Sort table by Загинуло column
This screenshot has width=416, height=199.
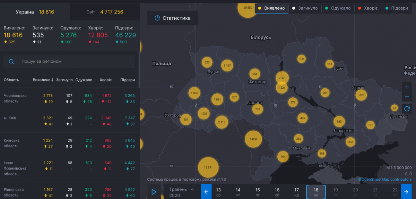[64, 80]
